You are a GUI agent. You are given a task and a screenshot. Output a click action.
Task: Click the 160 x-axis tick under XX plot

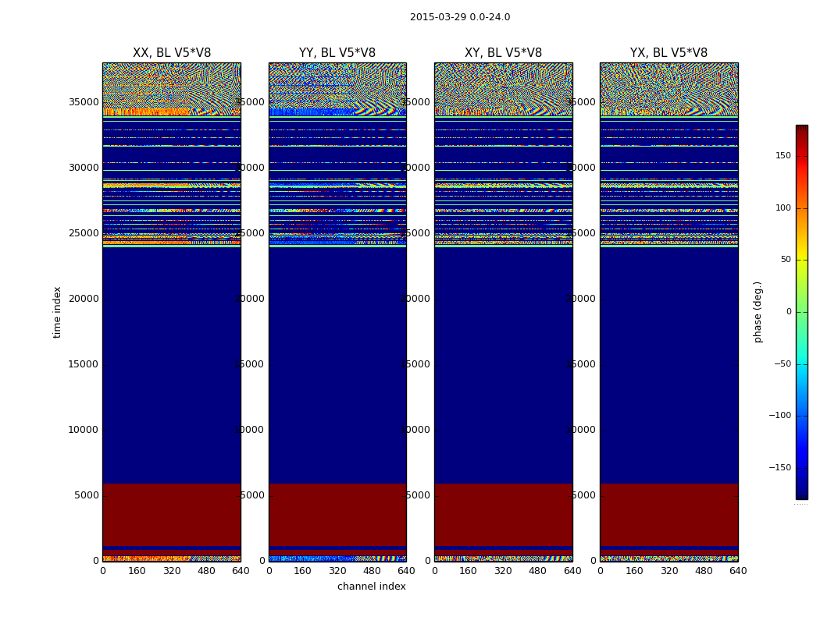tap(137, 571)
